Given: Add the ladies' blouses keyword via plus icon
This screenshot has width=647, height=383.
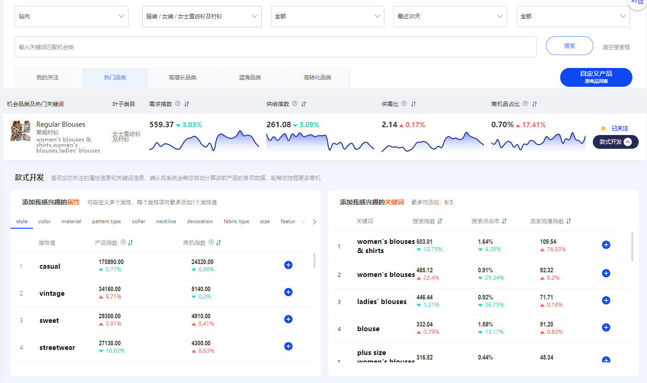Looking at the screenshot, I should tap(606, 301).
